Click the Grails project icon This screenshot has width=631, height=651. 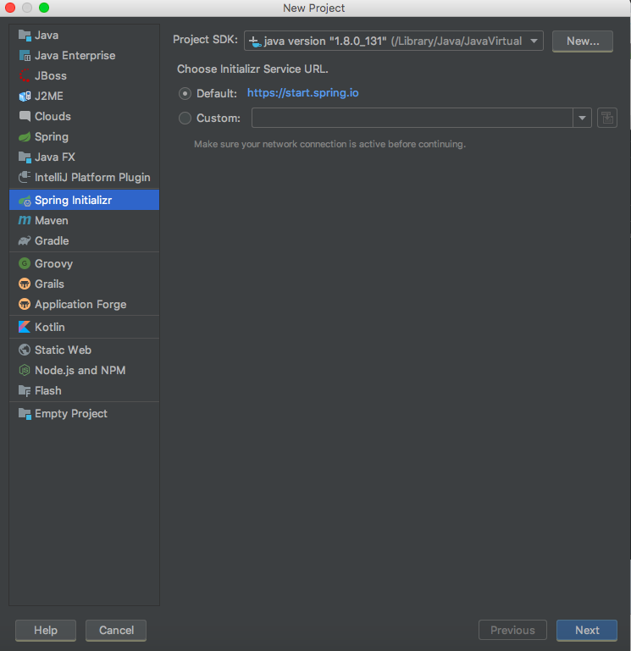25,284
